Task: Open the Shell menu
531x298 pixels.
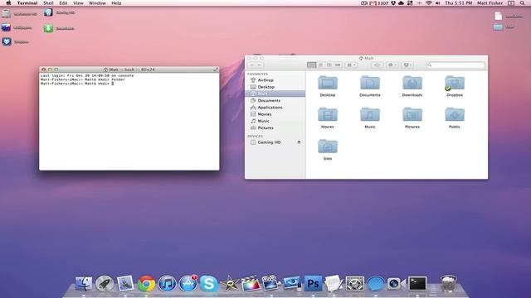Action: 48,3
